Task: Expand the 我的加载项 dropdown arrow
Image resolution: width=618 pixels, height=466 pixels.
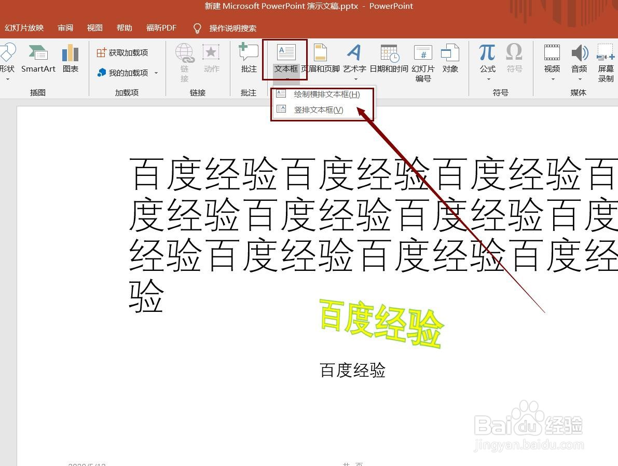Action: 156,73
